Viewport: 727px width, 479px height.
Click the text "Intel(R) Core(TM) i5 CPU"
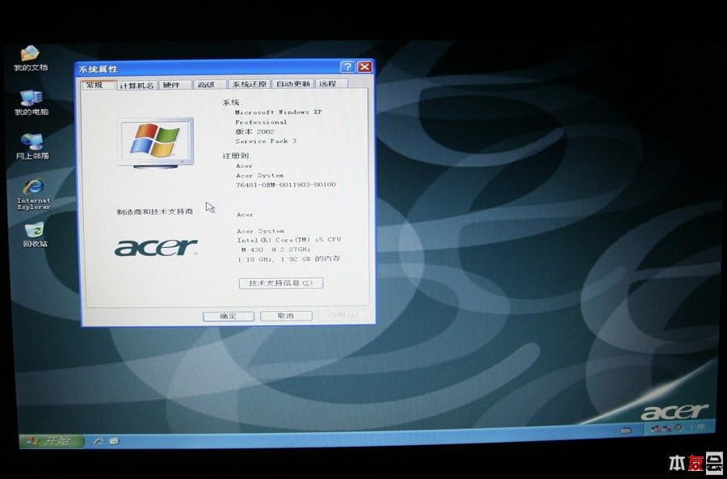pyautogui.click(x=289, y=240)
